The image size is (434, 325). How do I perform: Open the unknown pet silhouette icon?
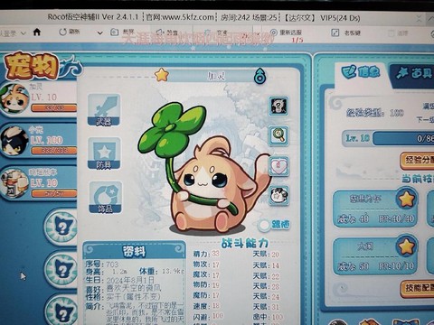click(x=278, y=106)
